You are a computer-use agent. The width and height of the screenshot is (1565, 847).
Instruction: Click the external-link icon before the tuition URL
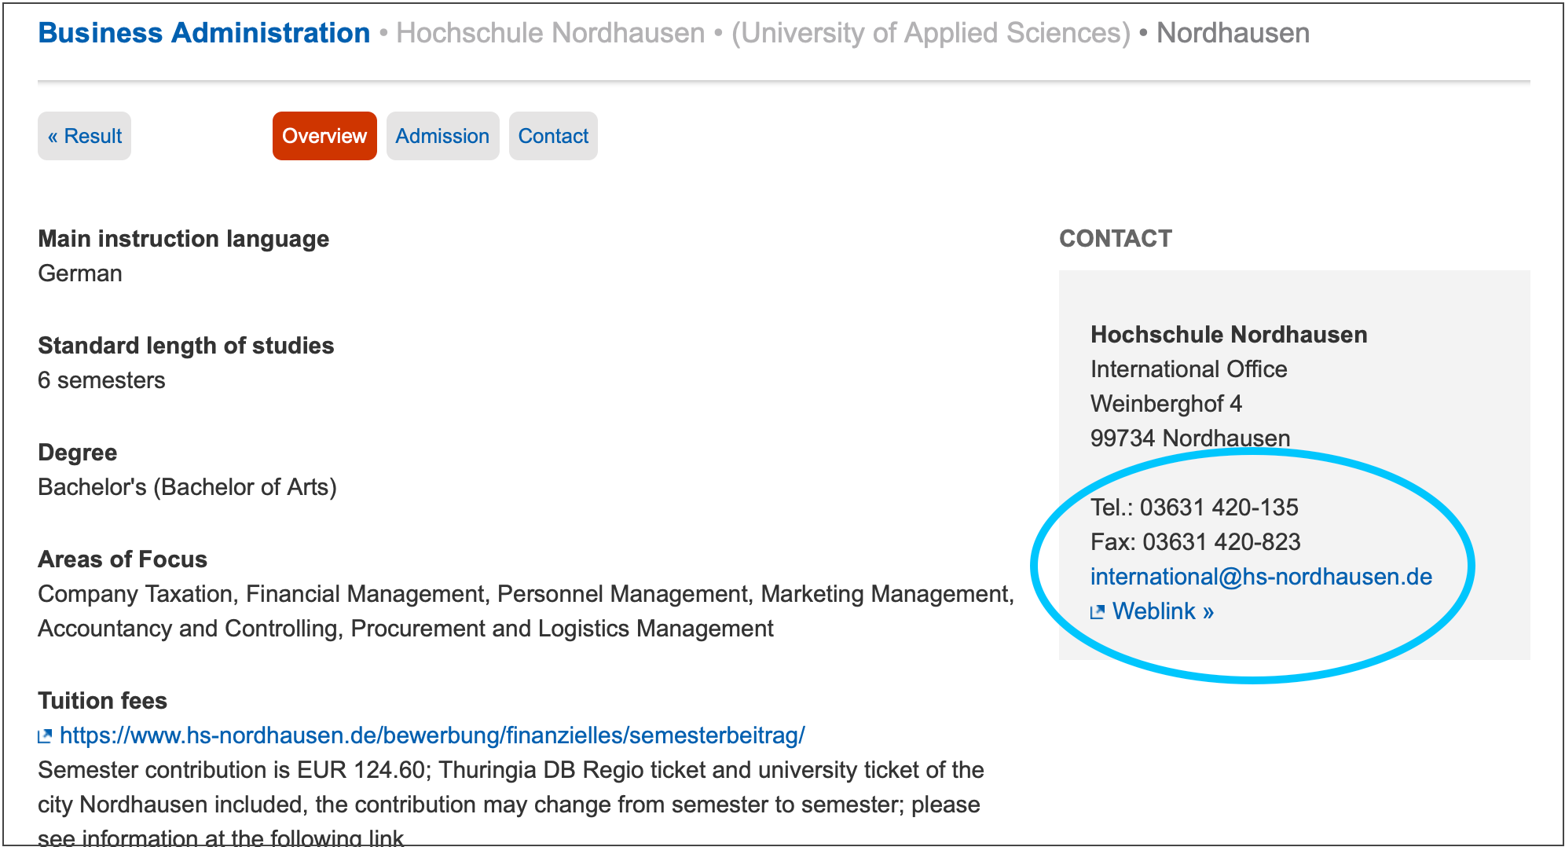(x=45, y=735)
